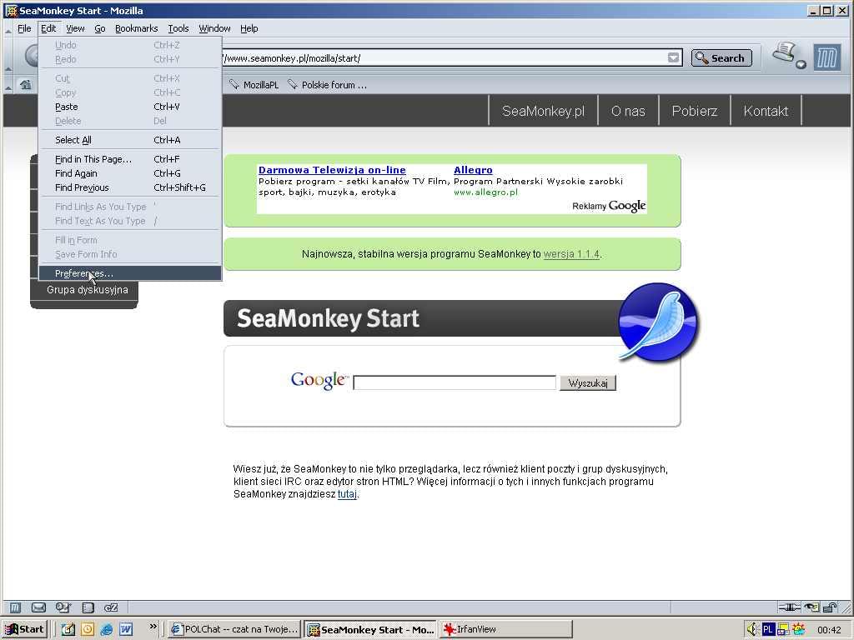Choose Find Again in the Edit menu

tap(130, 173)
